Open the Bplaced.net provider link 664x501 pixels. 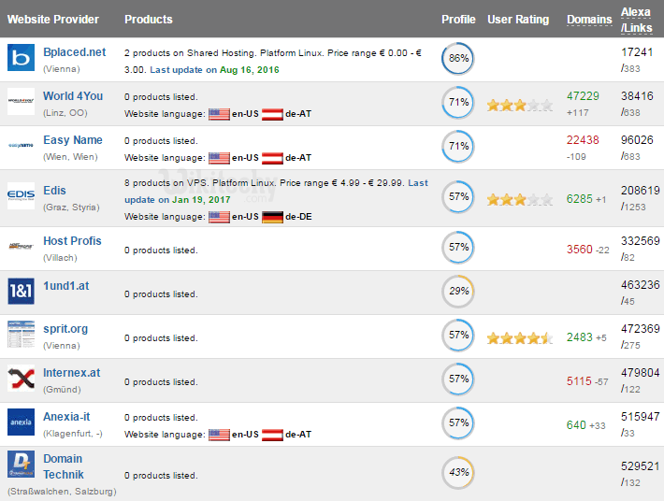(x=75, y=52)
